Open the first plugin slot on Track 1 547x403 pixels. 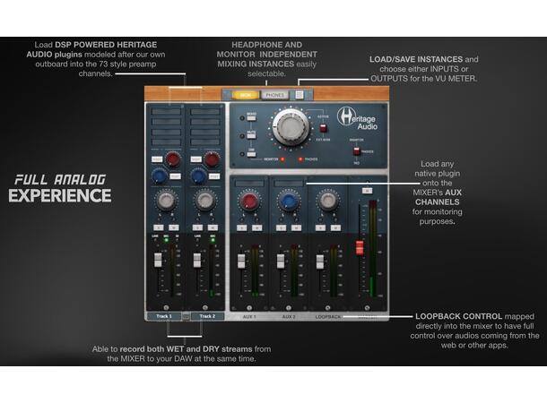[166, 111]
